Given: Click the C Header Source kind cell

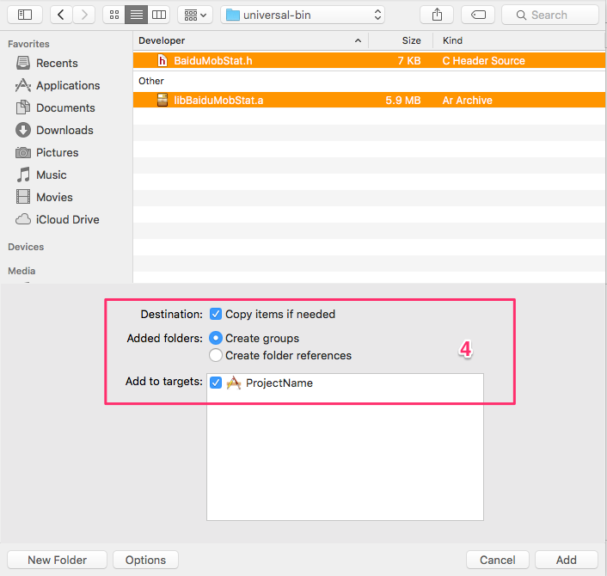Looking at the screenshot, I should point(483,61).
